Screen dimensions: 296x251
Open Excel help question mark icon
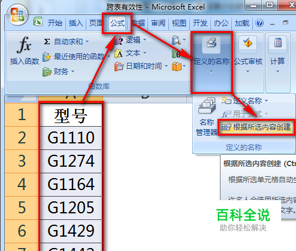click(x=259, y=23)
